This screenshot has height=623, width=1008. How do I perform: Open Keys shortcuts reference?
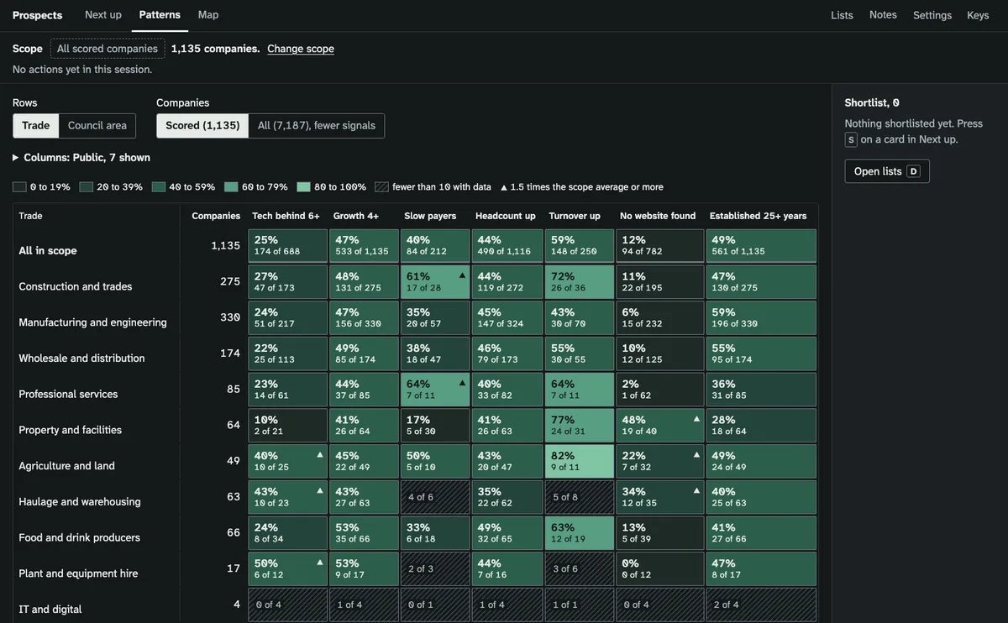click(x=978, y=15)
